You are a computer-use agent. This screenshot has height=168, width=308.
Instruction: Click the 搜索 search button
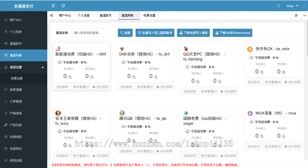click(x=125, y=33)
